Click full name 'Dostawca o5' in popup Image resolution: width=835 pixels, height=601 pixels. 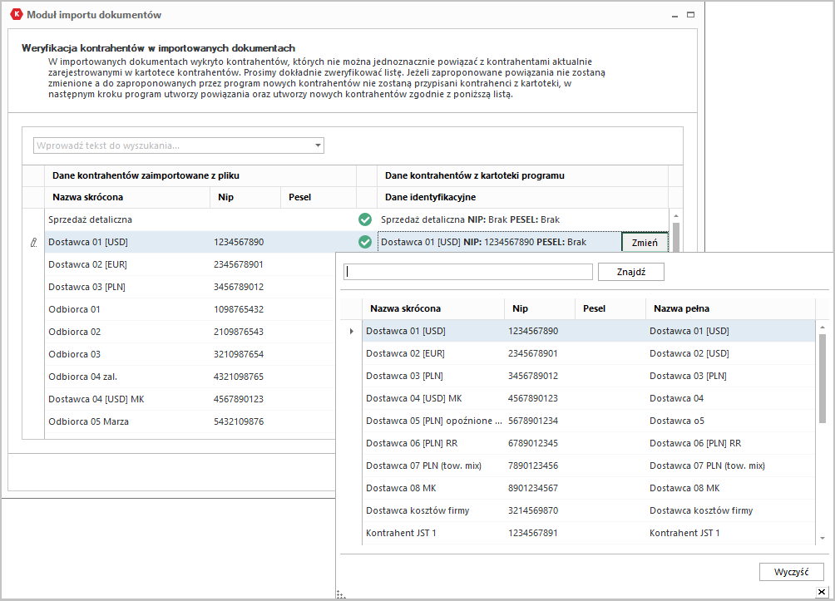(x=677, y=421)
